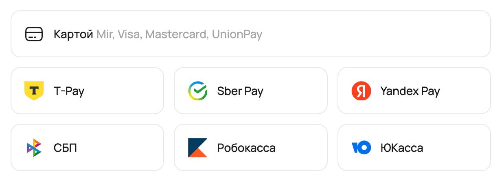Click the credit card icon
This screenshot has height=190, width=504.
(x=34, y=34)
